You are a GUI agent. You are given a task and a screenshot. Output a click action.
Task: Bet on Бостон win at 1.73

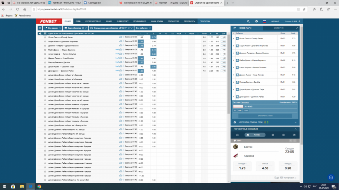pyautogui.click(x=242, y=166)
